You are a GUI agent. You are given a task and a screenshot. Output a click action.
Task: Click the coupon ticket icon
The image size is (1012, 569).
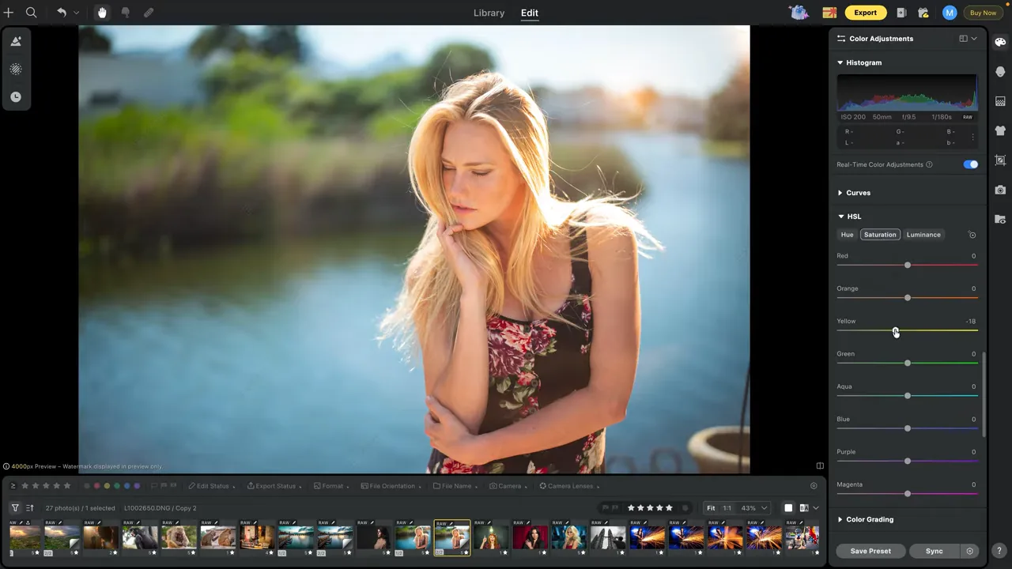pos(829,13)
